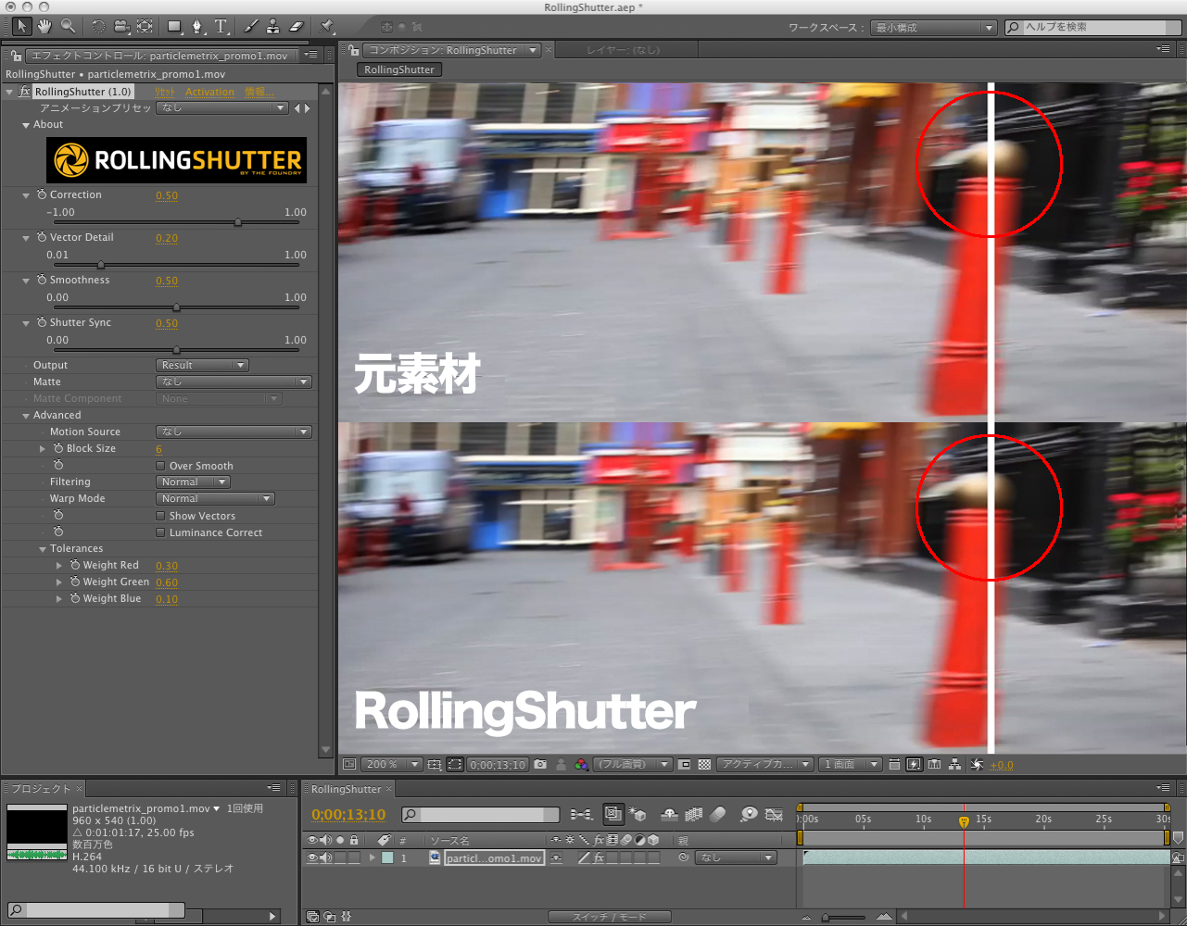Click the Weight Red value 0.30
The image size is (1187, 926).
167,565
